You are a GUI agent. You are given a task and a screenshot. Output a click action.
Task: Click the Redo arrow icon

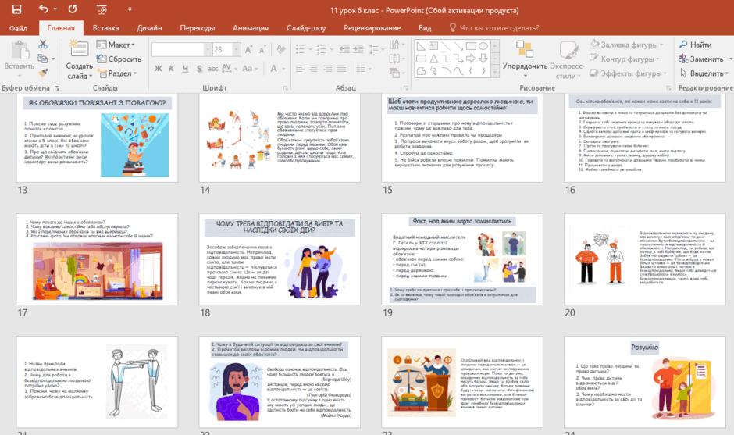pos(73,9)
